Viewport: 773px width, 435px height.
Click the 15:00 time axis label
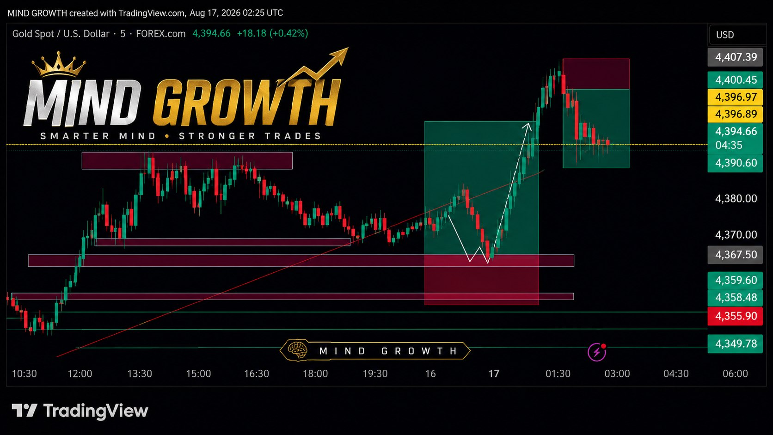click(x=198, y=374)
